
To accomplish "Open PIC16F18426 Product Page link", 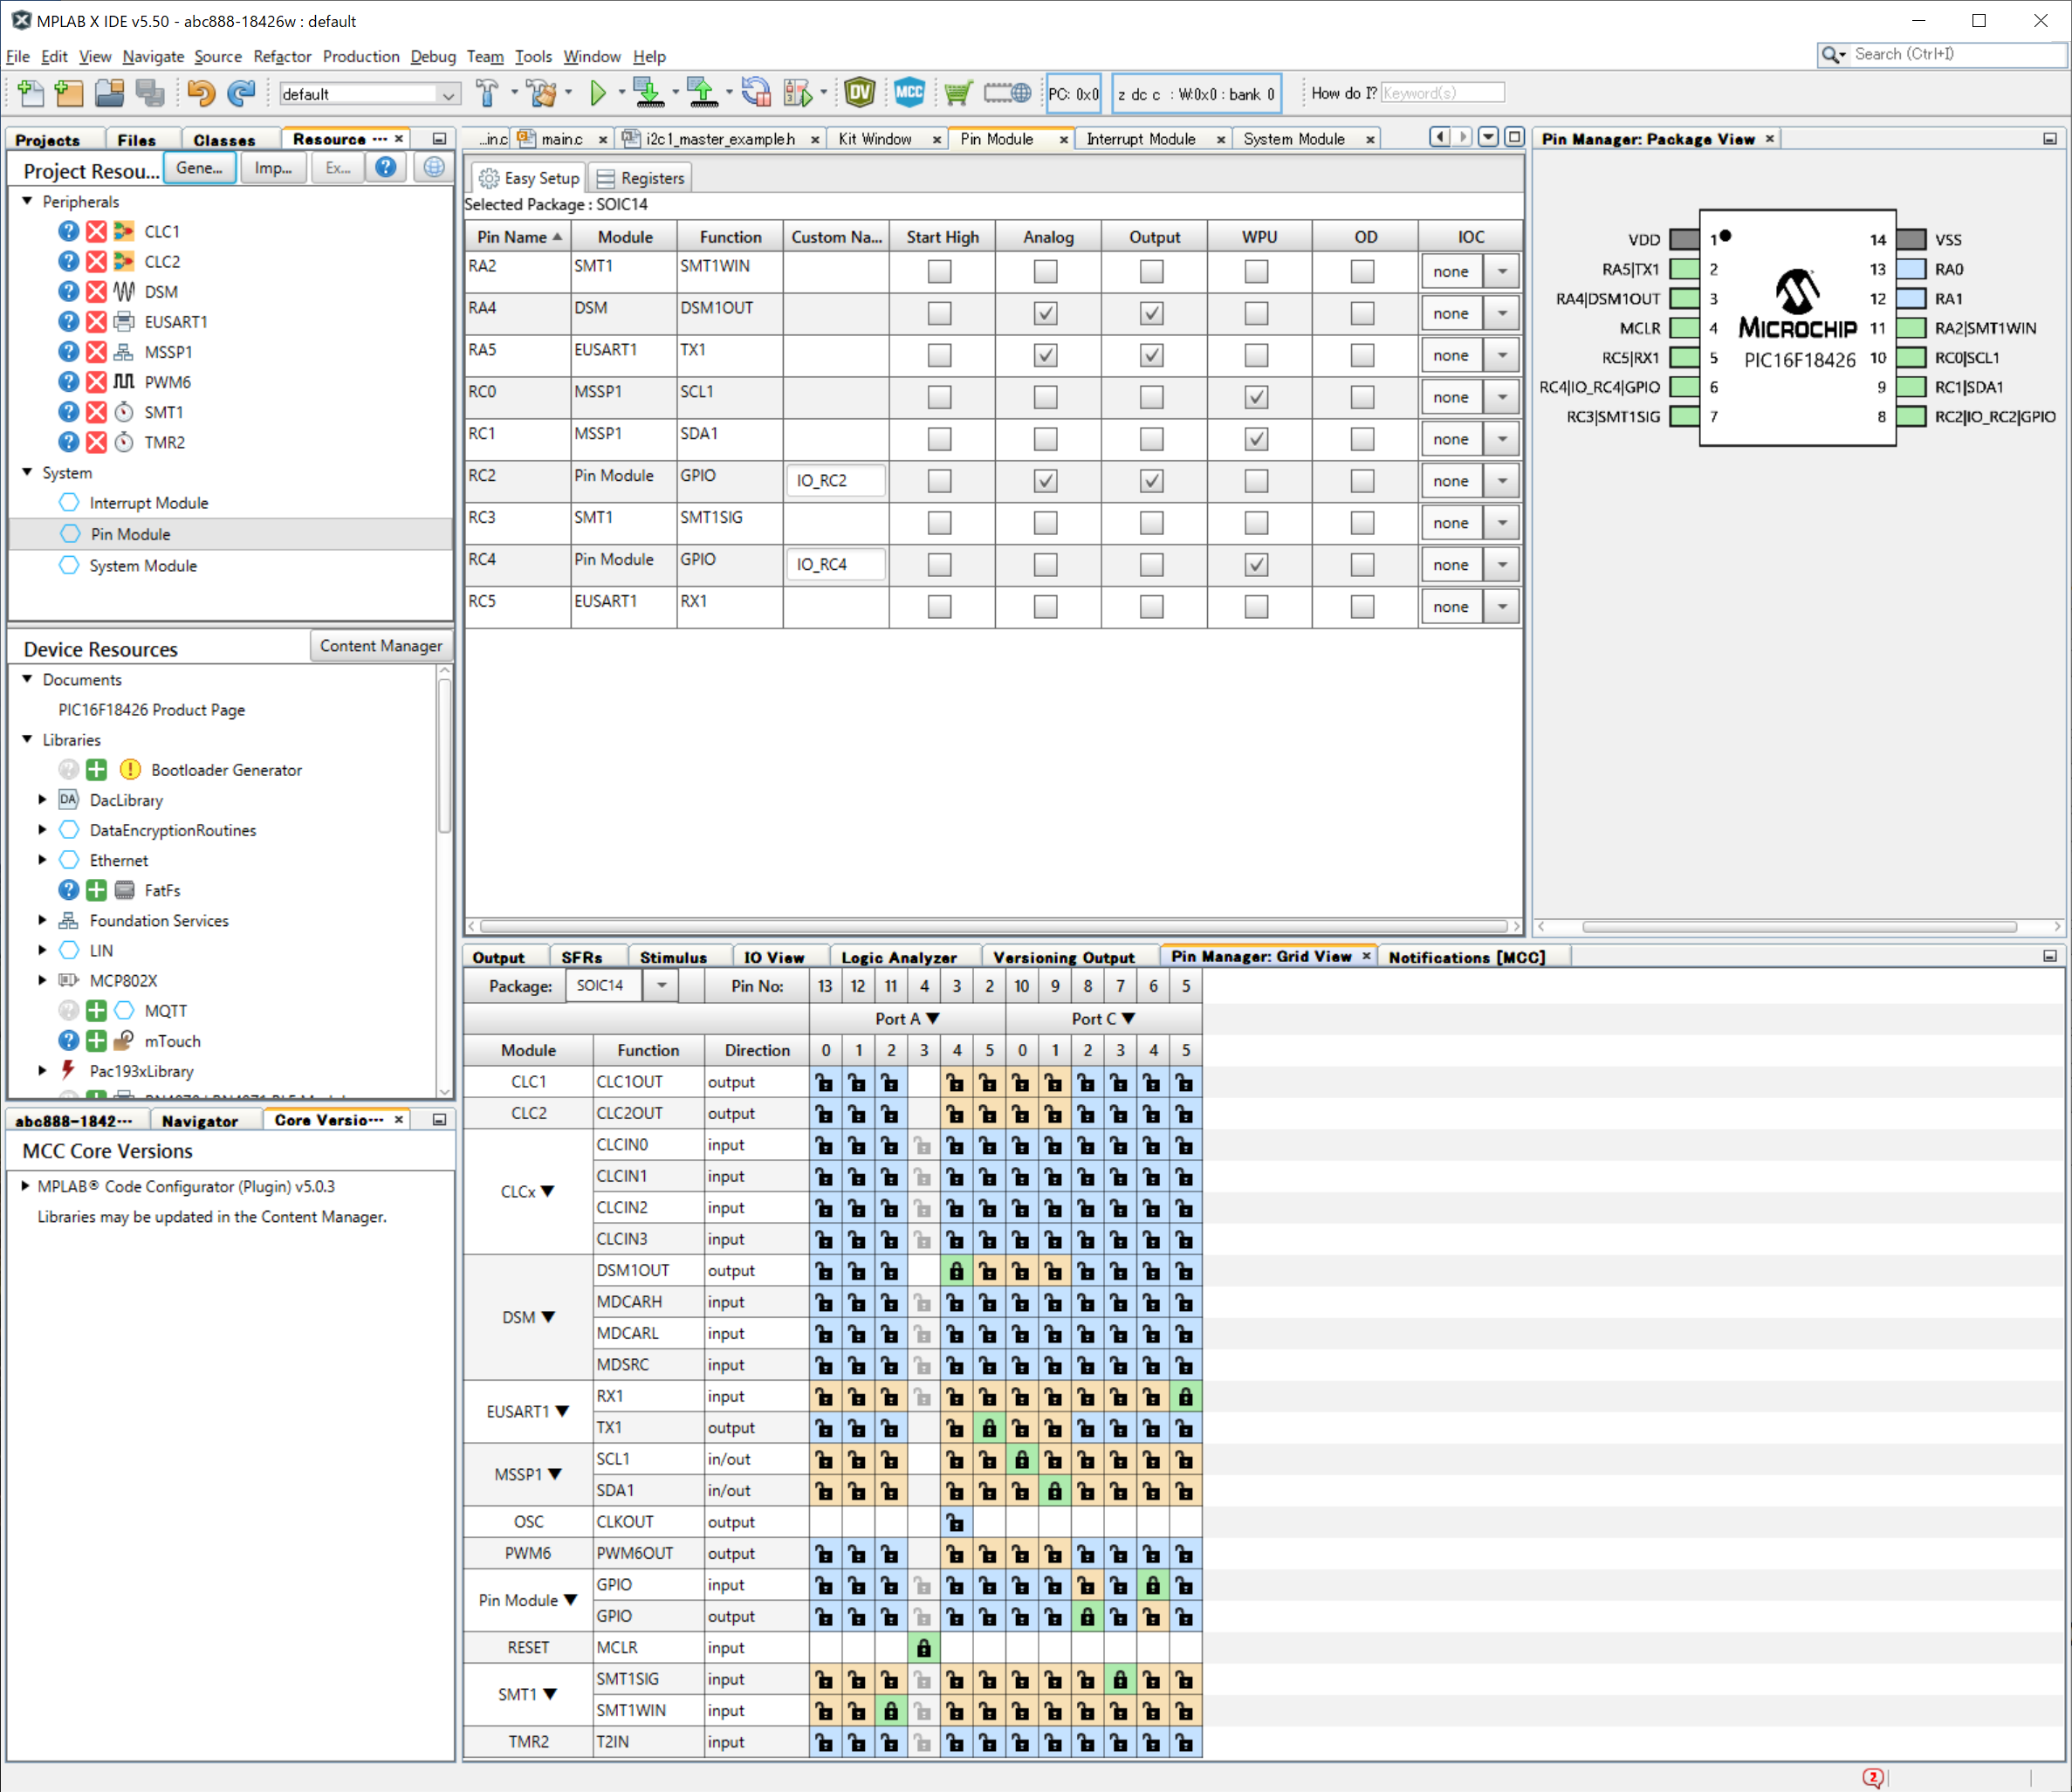I will click(x=151, y=710).
